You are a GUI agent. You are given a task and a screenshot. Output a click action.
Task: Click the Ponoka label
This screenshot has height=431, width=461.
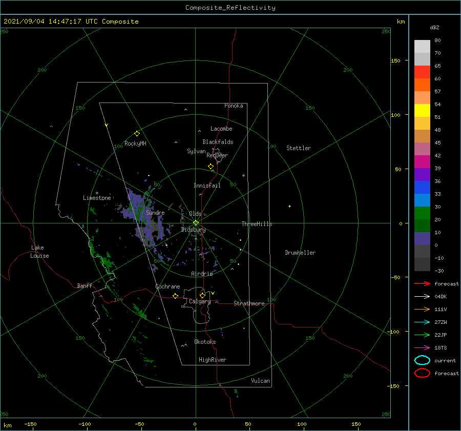coord(234,106)
